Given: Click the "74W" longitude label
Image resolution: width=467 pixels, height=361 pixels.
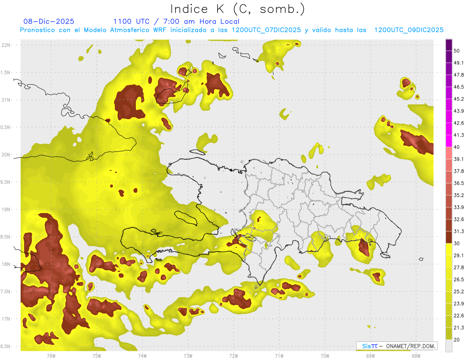Looking at the screenshot, I should (x=142, y=356).
